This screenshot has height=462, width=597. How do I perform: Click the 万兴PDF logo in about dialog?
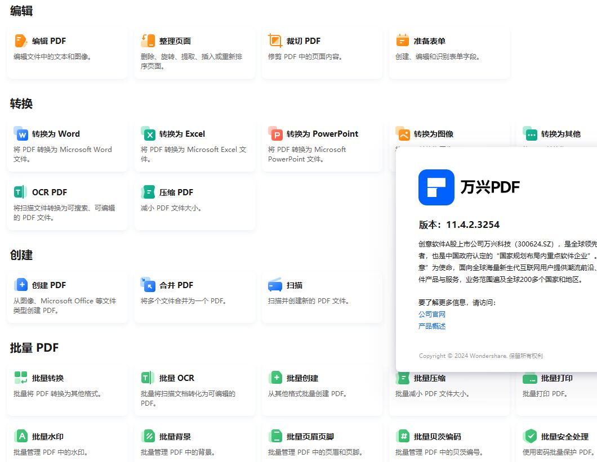click(x=436, y=187)
